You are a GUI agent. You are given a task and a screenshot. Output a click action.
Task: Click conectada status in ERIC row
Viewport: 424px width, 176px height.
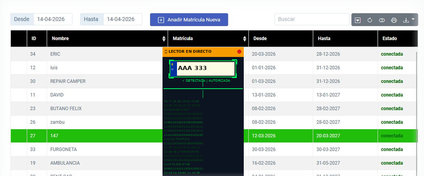[392, 54]
